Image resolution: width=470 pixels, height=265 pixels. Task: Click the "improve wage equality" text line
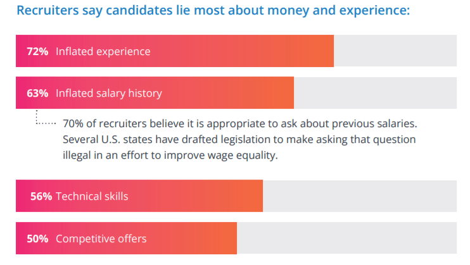tap(170, 156)
